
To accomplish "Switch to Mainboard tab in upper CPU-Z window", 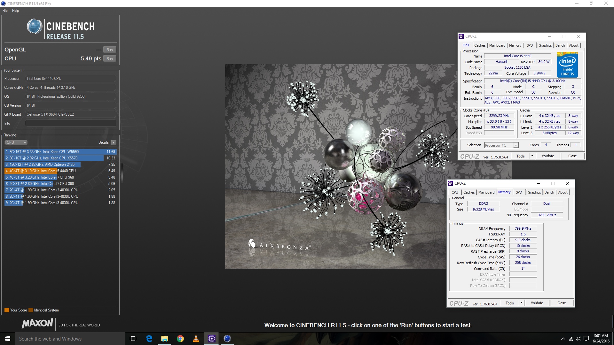I will point(497,45).
